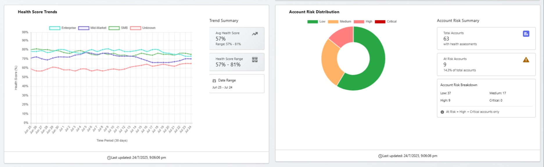Click the grid icon on Health Score Range card

click(255, 60)
